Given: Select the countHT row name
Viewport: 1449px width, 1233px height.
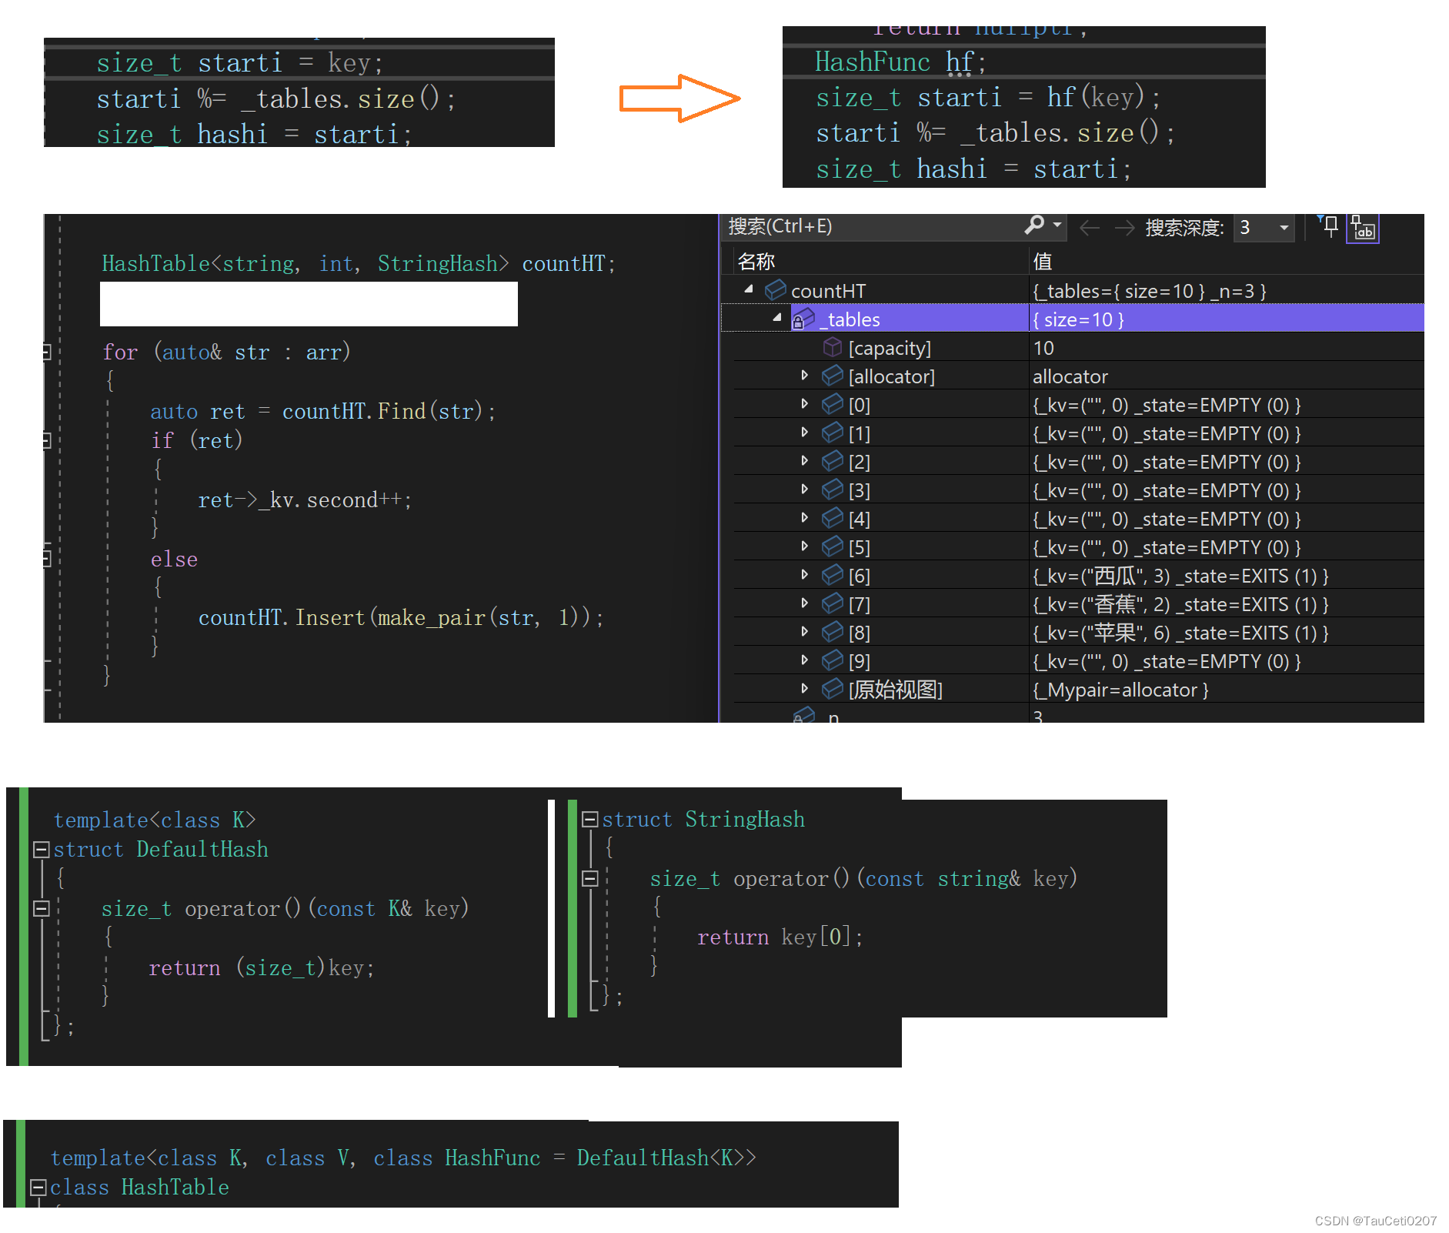Looking at the screenshot, I should [x=828, y=291].
